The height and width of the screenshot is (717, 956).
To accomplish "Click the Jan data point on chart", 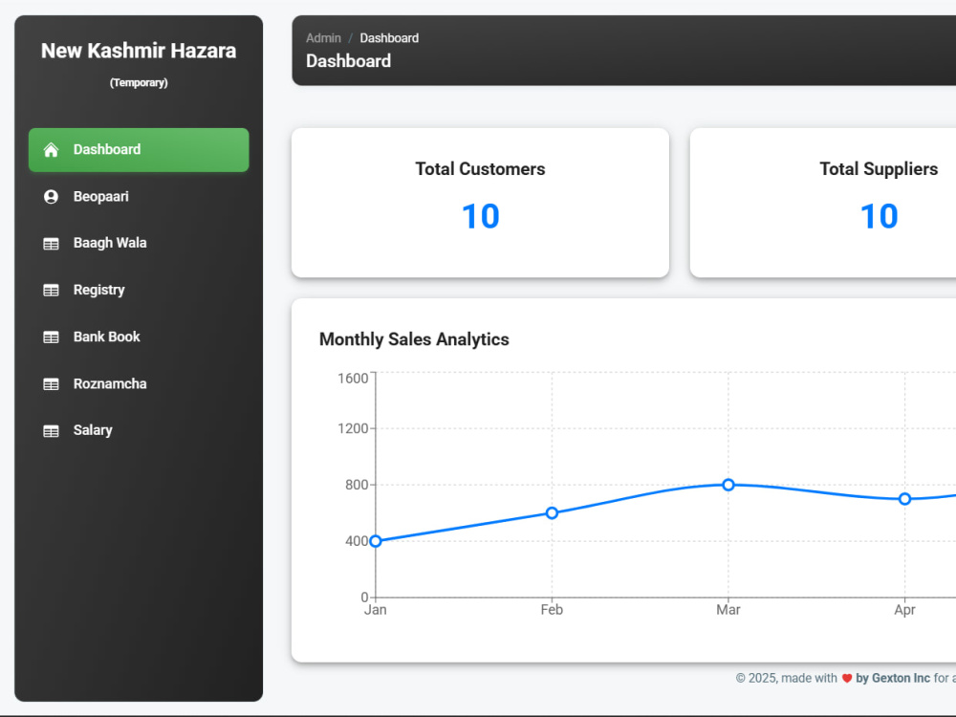I will tap(376, 541).
